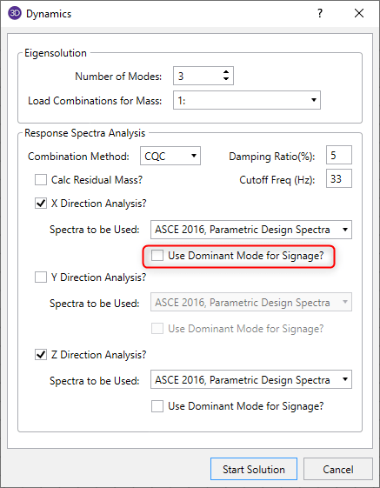Click the Damping Ratio input field
The image size is (380, 488).
339,155
